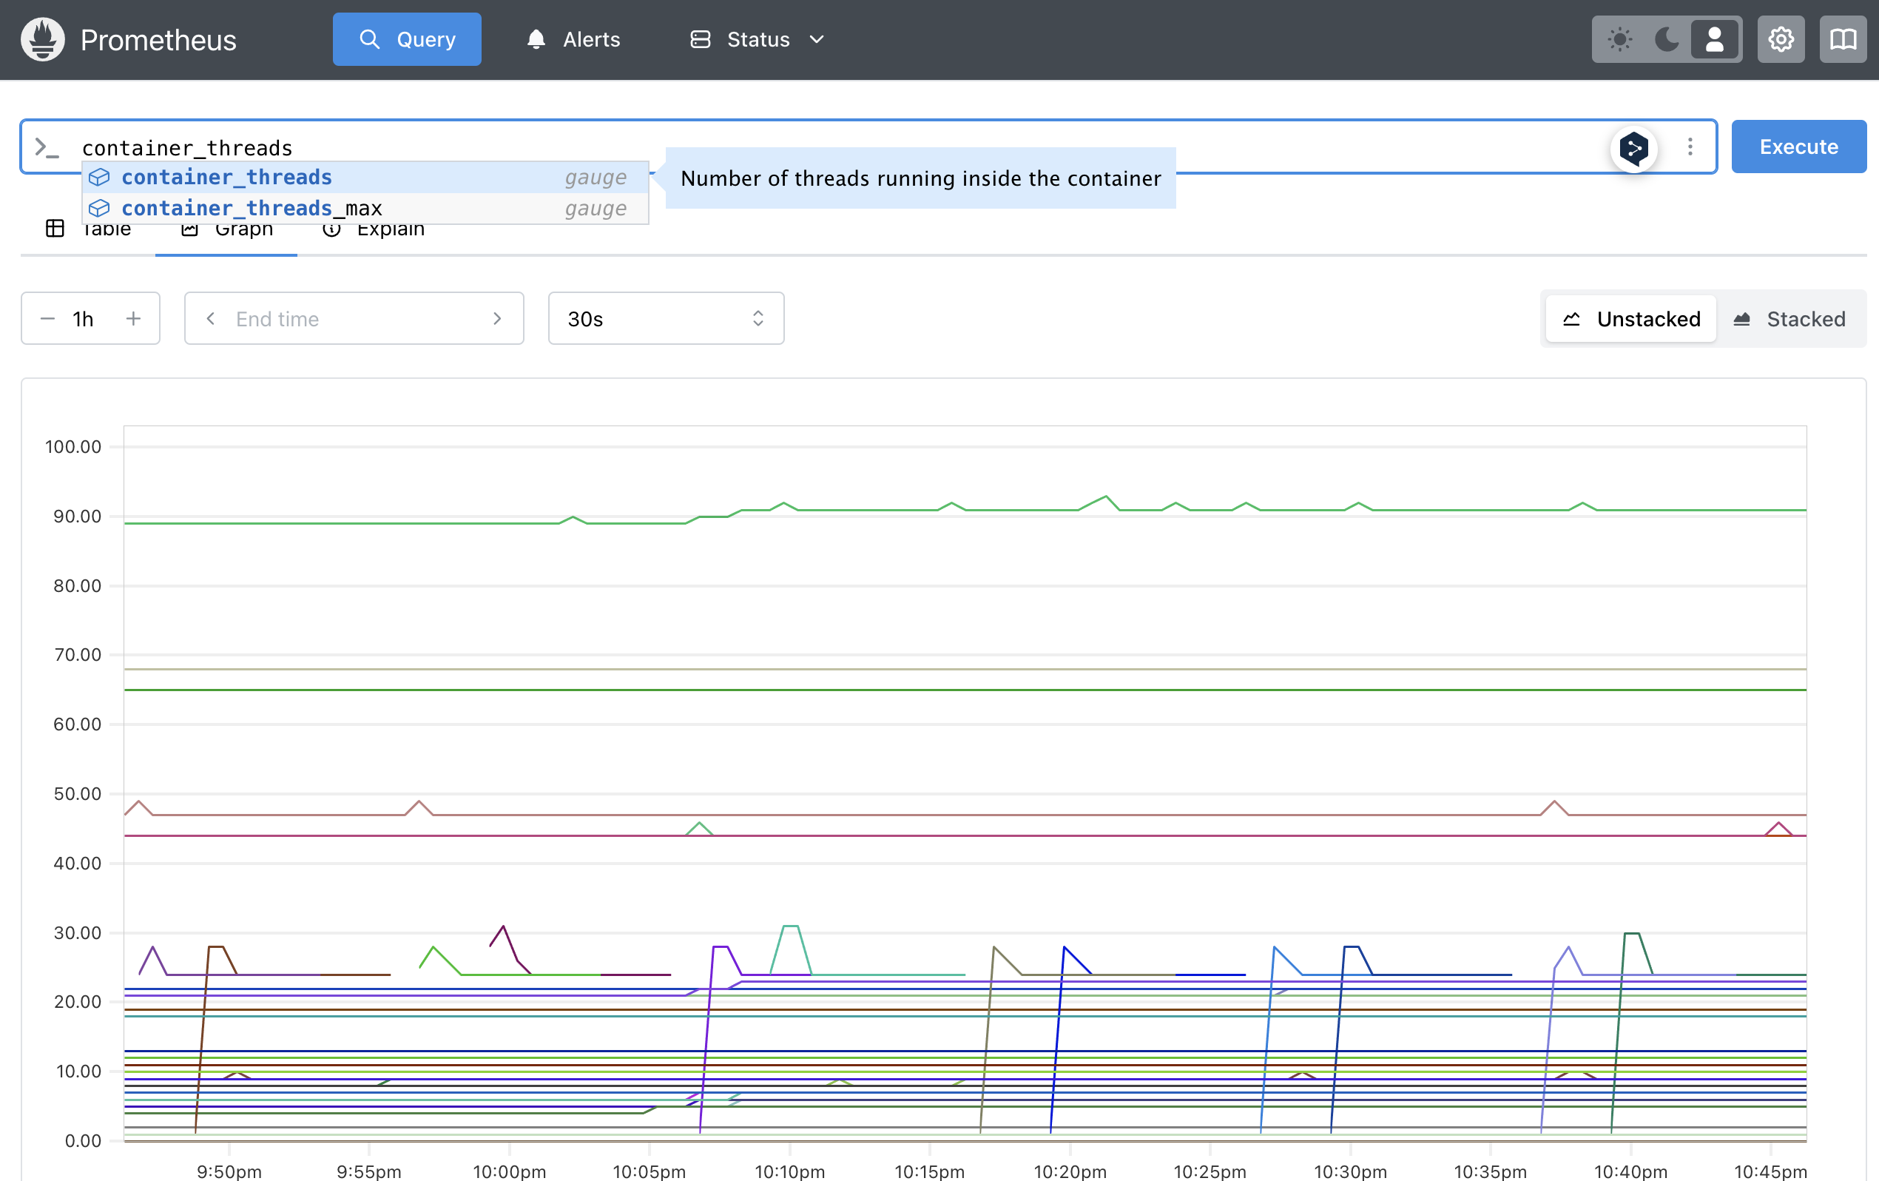
Task: Expand the Status dropdown menu
Action: 757,39
